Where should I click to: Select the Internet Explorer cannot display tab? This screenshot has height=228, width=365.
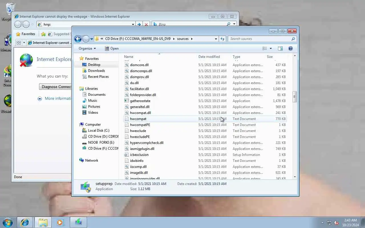(49, 43)
